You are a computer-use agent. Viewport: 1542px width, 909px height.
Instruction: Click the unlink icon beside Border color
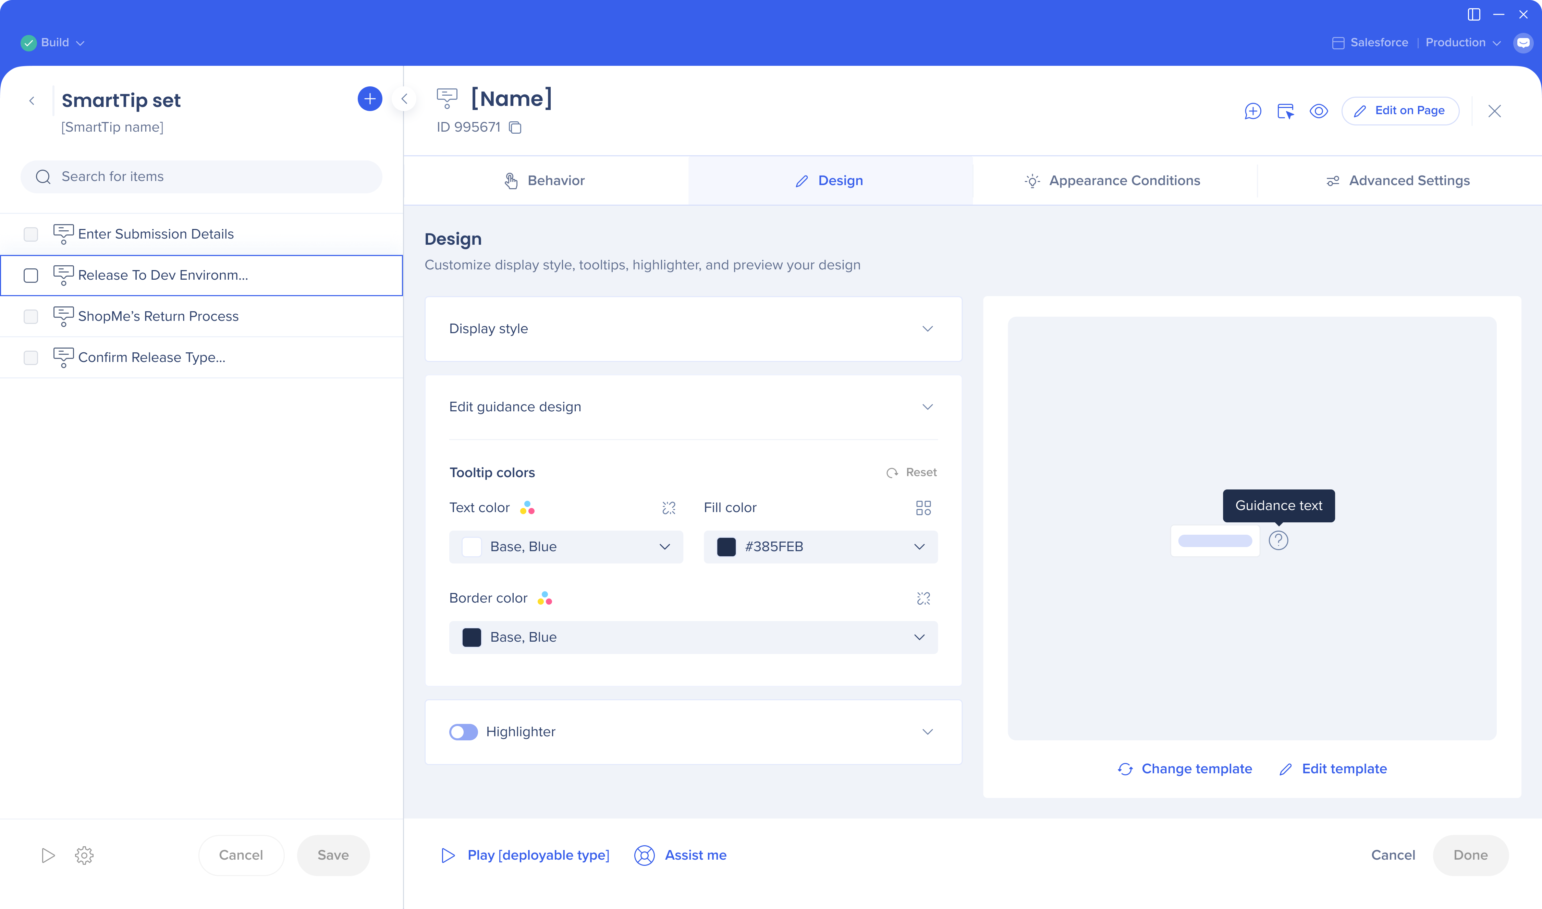pos(923,598)
